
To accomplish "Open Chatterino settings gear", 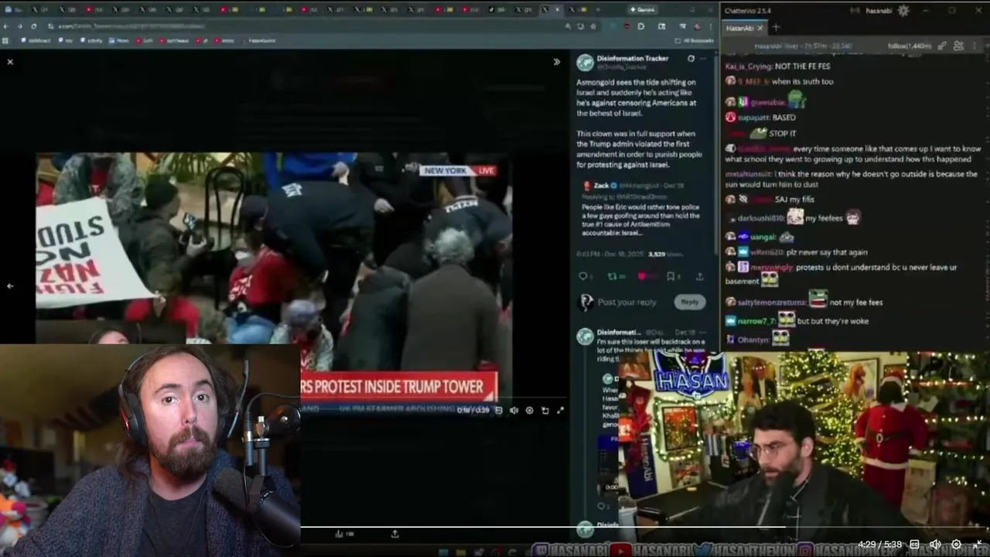I will [903, 10].
